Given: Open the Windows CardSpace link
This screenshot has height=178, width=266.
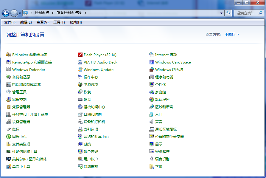Looking at the screenshot, I should [173, 62].
